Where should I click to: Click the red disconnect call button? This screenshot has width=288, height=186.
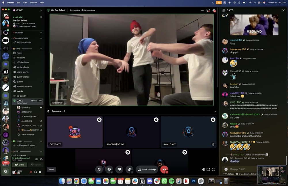click(x=164, y=170)
